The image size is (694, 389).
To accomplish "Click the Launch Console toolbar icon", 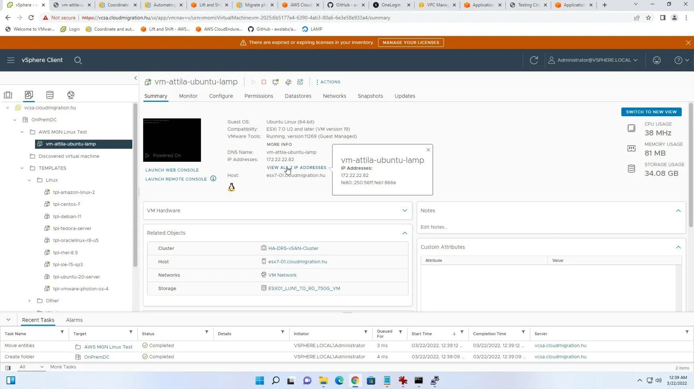I will 275,82.
